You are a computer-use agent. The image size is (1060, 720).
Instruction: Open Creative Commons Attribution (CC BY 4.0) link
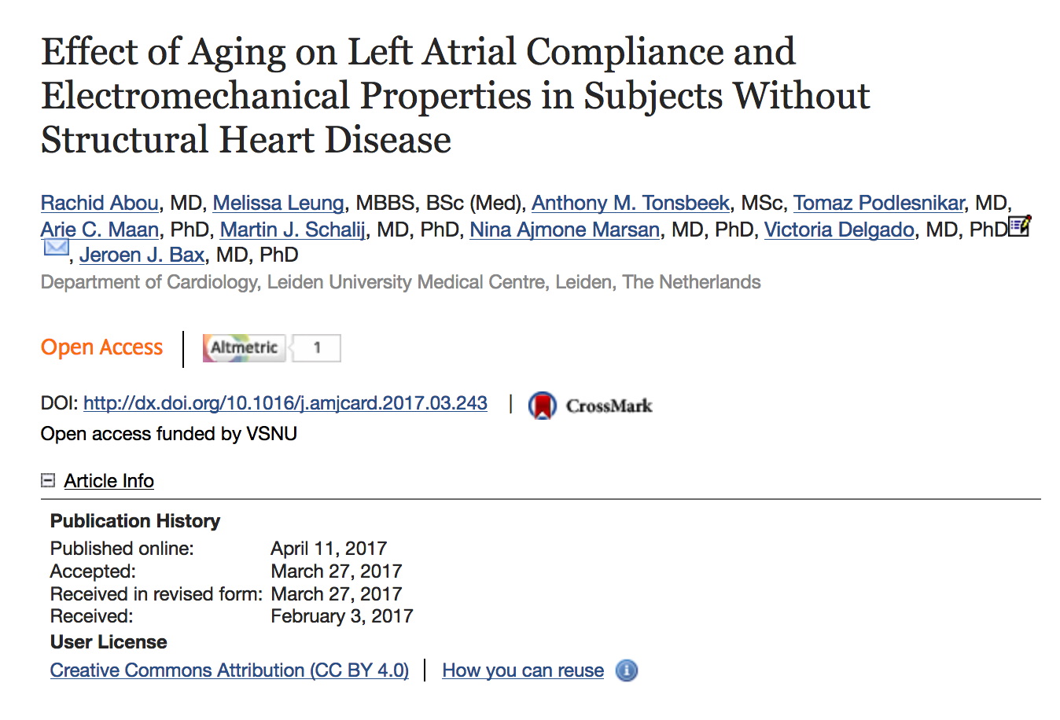point(229,670)
